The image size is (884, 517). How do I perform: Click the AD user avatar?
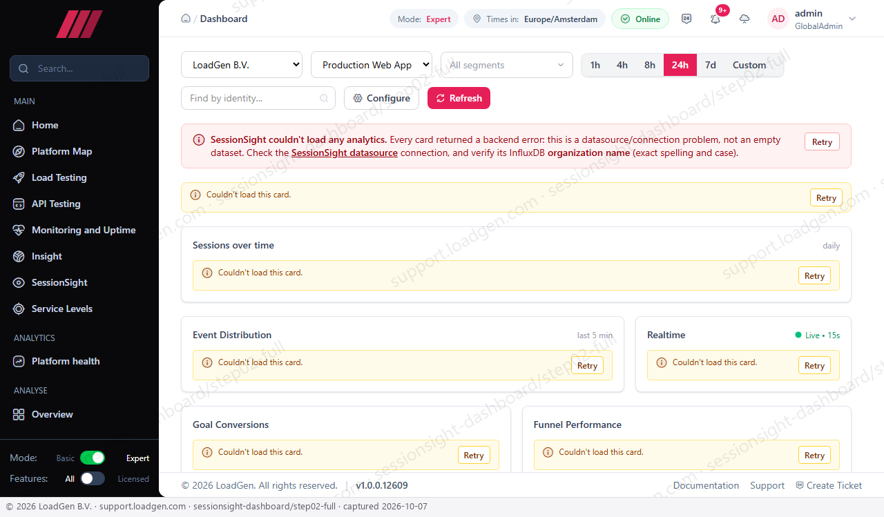(x=778, y=19)
